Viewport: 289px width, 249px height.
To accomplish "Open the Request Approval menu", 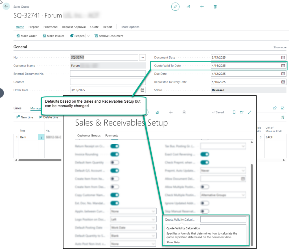I will [74, 27].
